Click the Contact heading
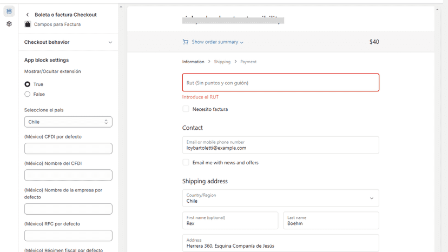The width and height of the screenshot is (448, 252). 192,128
